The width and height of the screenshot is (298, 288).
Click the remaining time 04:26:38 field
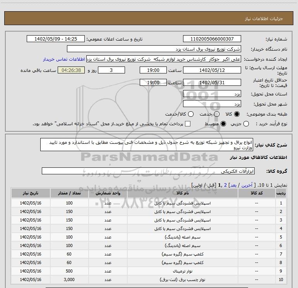[x=71, y=70]
